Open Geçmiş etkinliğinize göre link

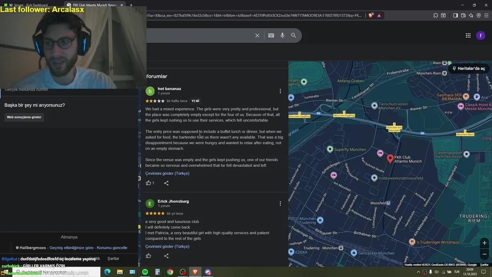71,248
